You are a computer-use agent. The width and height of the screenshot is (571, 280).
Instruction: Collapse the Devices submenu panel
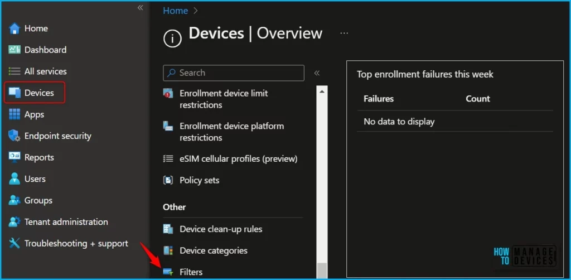[x=317, y=73]
